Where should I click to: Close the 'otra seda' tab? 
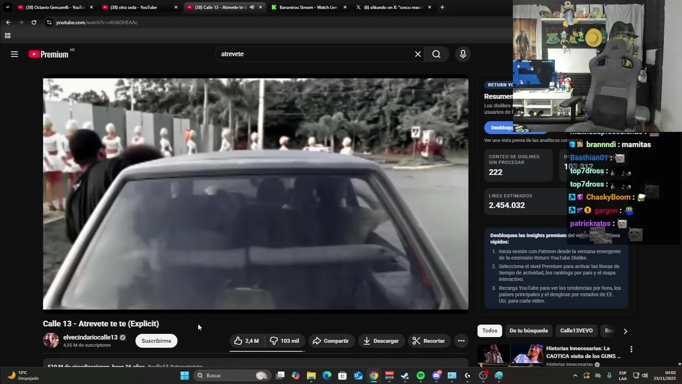[x=176, y=7]
